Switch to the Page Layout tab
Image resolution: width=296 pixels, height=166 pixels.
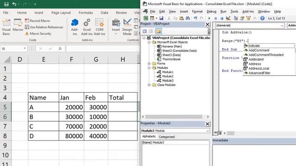pyautogui.click(x=61, y=12)
